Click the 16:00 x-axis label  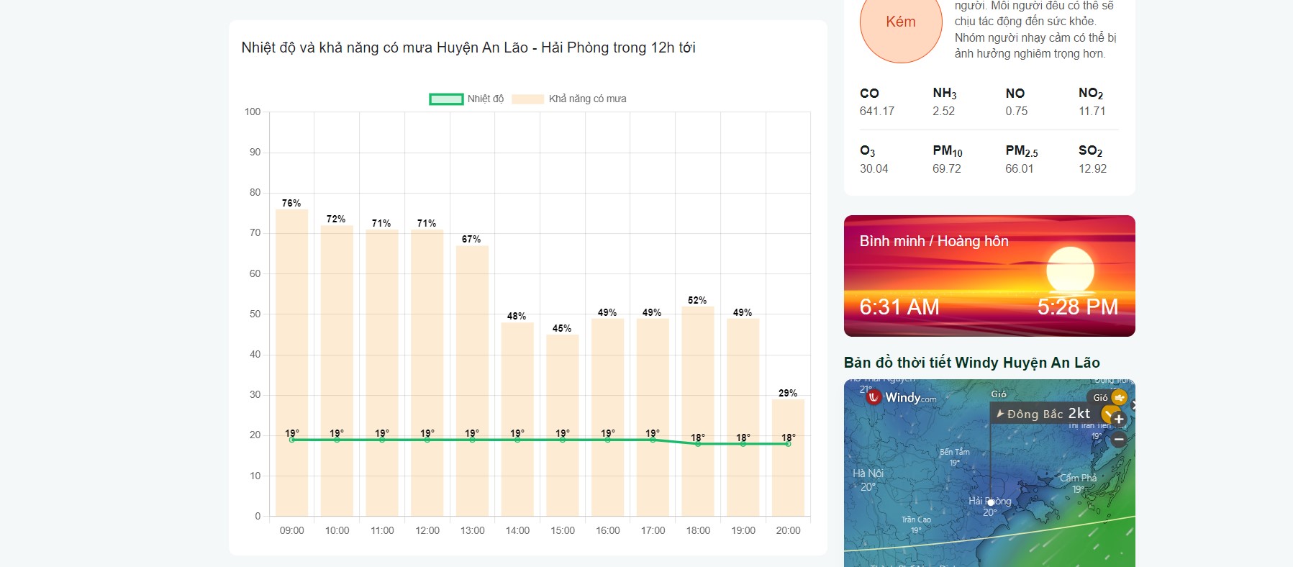coord(608,530)
